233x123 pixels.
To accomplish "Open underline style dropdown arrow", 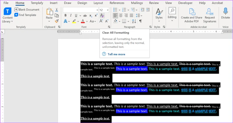I will [x=80, y=15].
